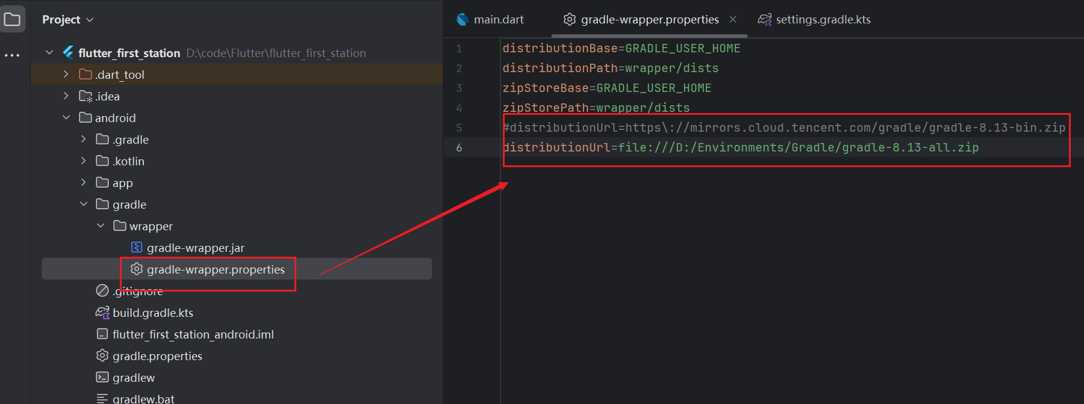Expand the .dart_tool folder
The height and width of the screenshot is (404, 1084).
pos(66,74)
